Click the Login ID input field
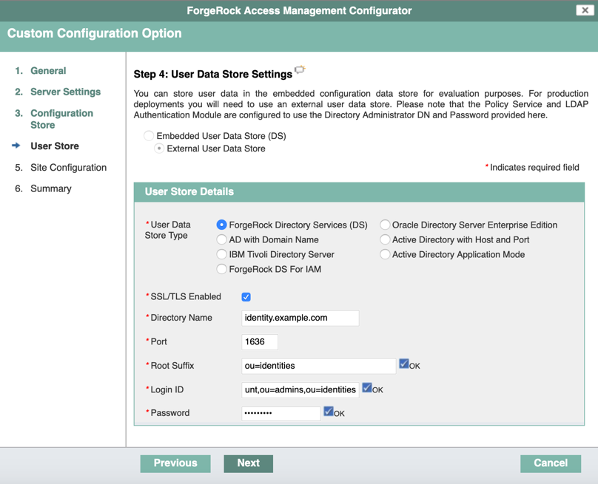The width and height of the screenshot is (598, 484). [x=300, y=390]
